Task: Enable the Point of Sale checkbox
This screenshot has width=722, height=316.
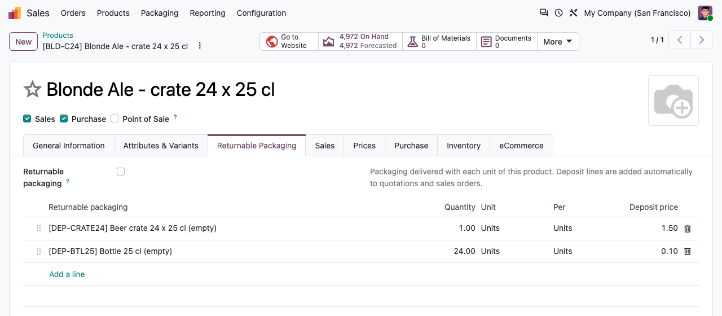Action: (x=115, y=118)
